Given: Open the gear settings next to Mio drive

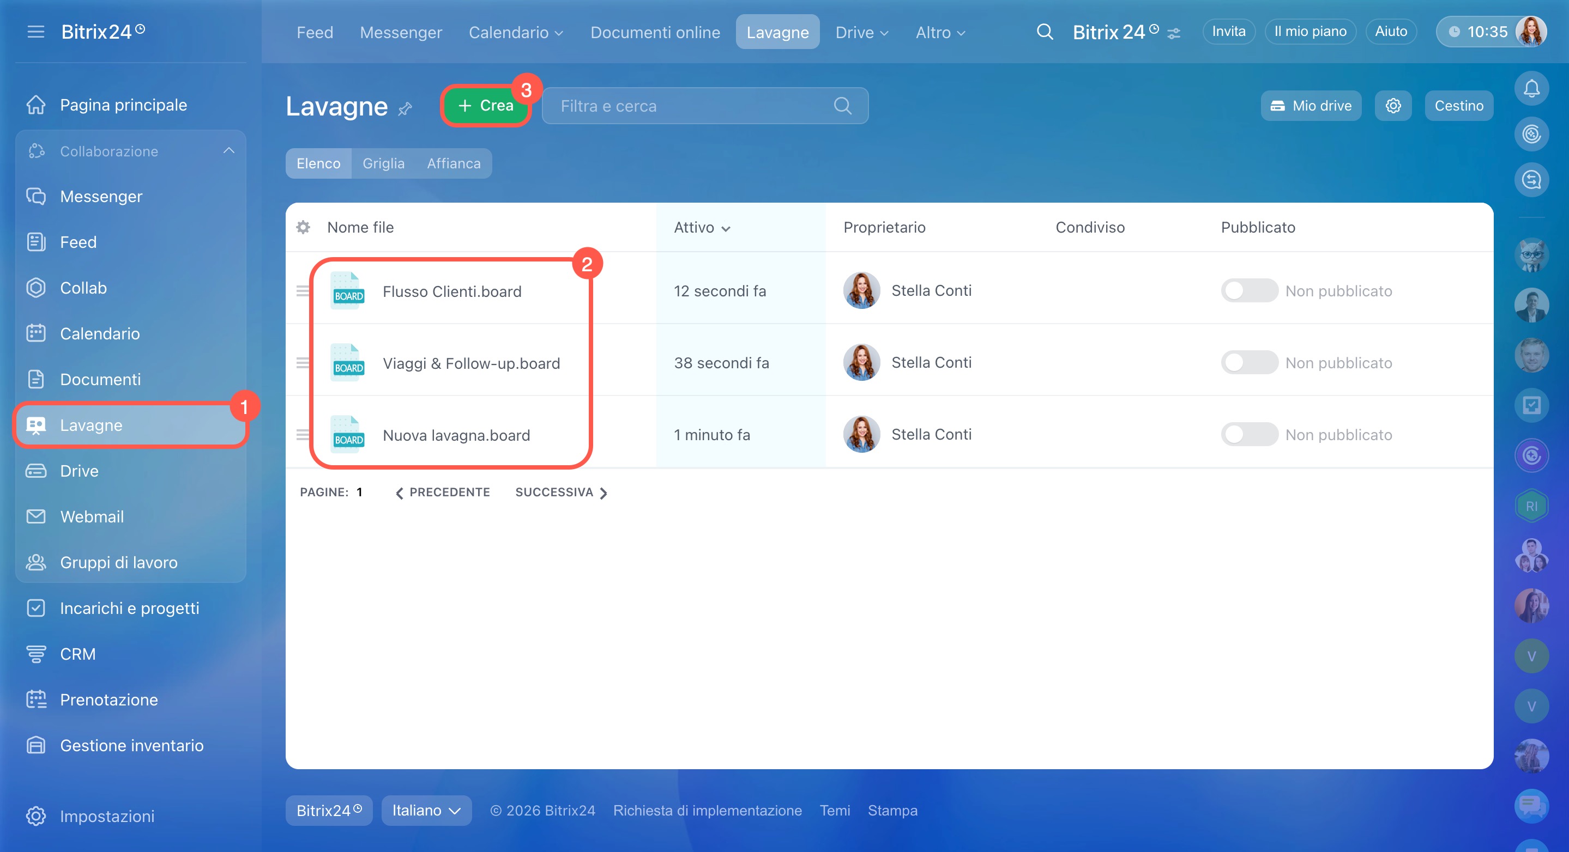Looking at the screenshot, I should pyautogui.click(x=1392, y=106).
